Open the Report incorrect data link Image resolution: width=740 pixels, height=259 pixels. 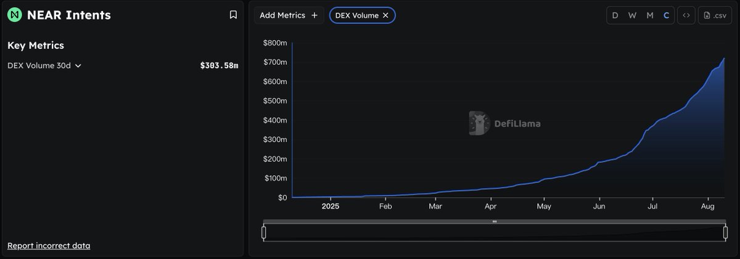(49, 245)
